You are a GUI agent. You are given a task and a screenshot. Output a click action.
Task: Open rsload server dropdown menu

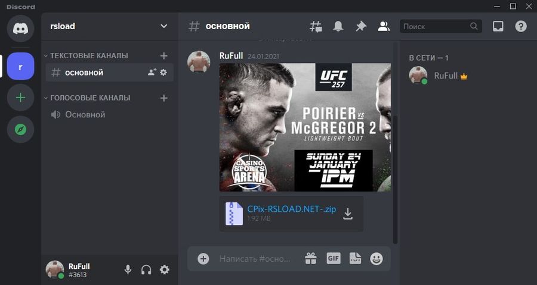164,26
